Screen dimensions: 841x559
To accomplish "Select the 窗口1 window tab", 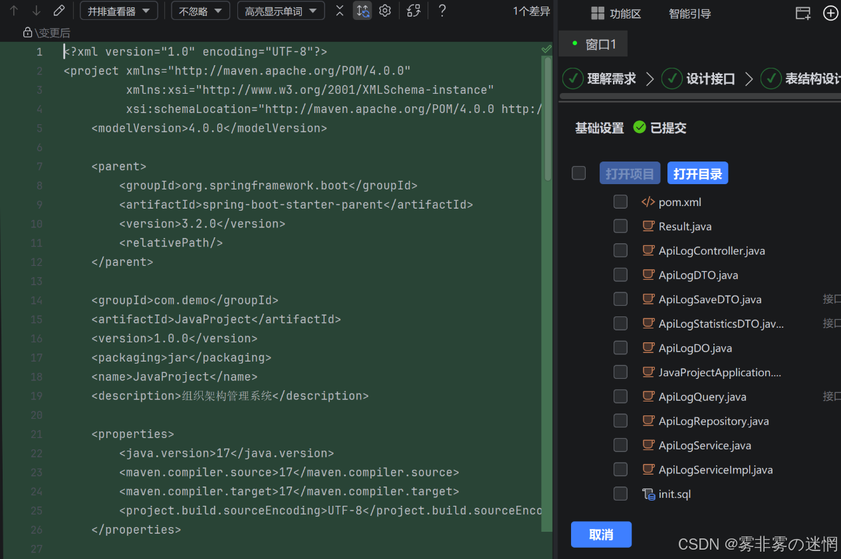I will [594, 44].
